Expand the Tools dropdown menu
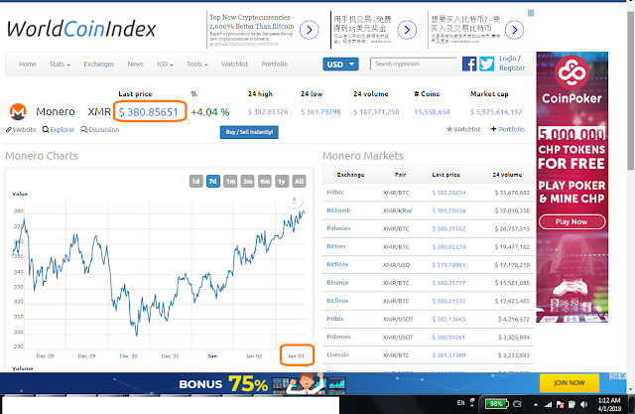Image resolution: width=635 pixels, height=414 pixels. point(197,64)
